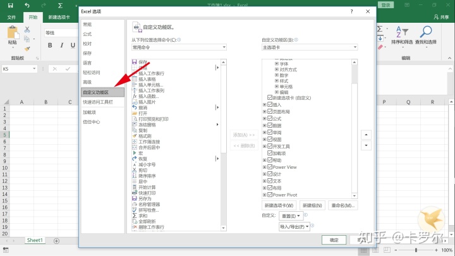The image size is (455, 256).
Task: Toggle the Power View checkbox
Action: point(270,167)
